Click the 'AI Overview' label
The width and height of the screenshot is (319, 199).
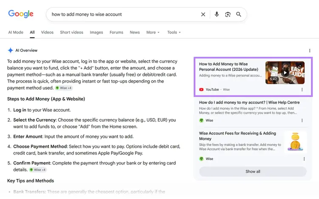click(26, 50)
